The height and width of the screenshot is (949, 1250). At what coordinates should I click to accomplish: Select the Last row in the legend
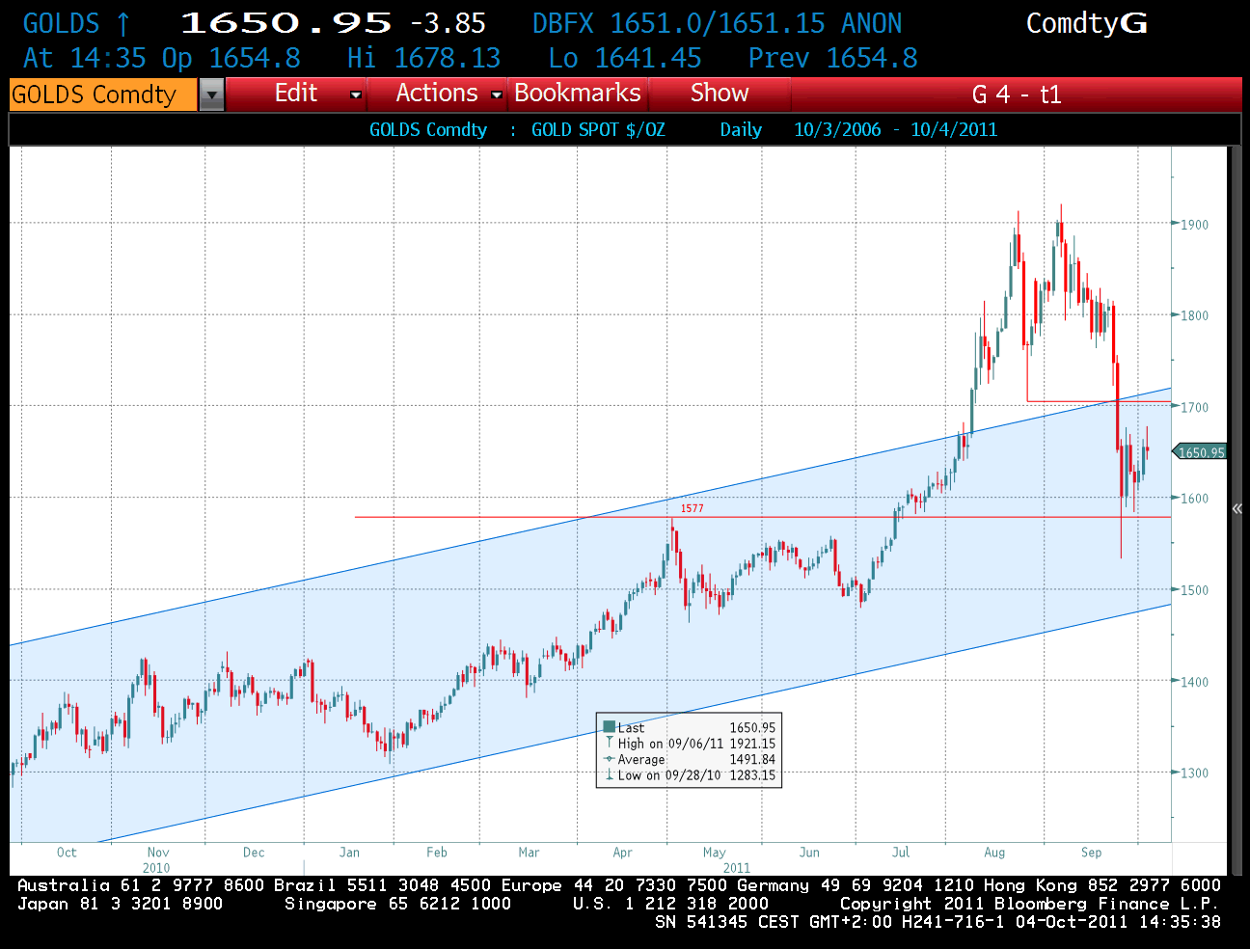coord(689,727)
